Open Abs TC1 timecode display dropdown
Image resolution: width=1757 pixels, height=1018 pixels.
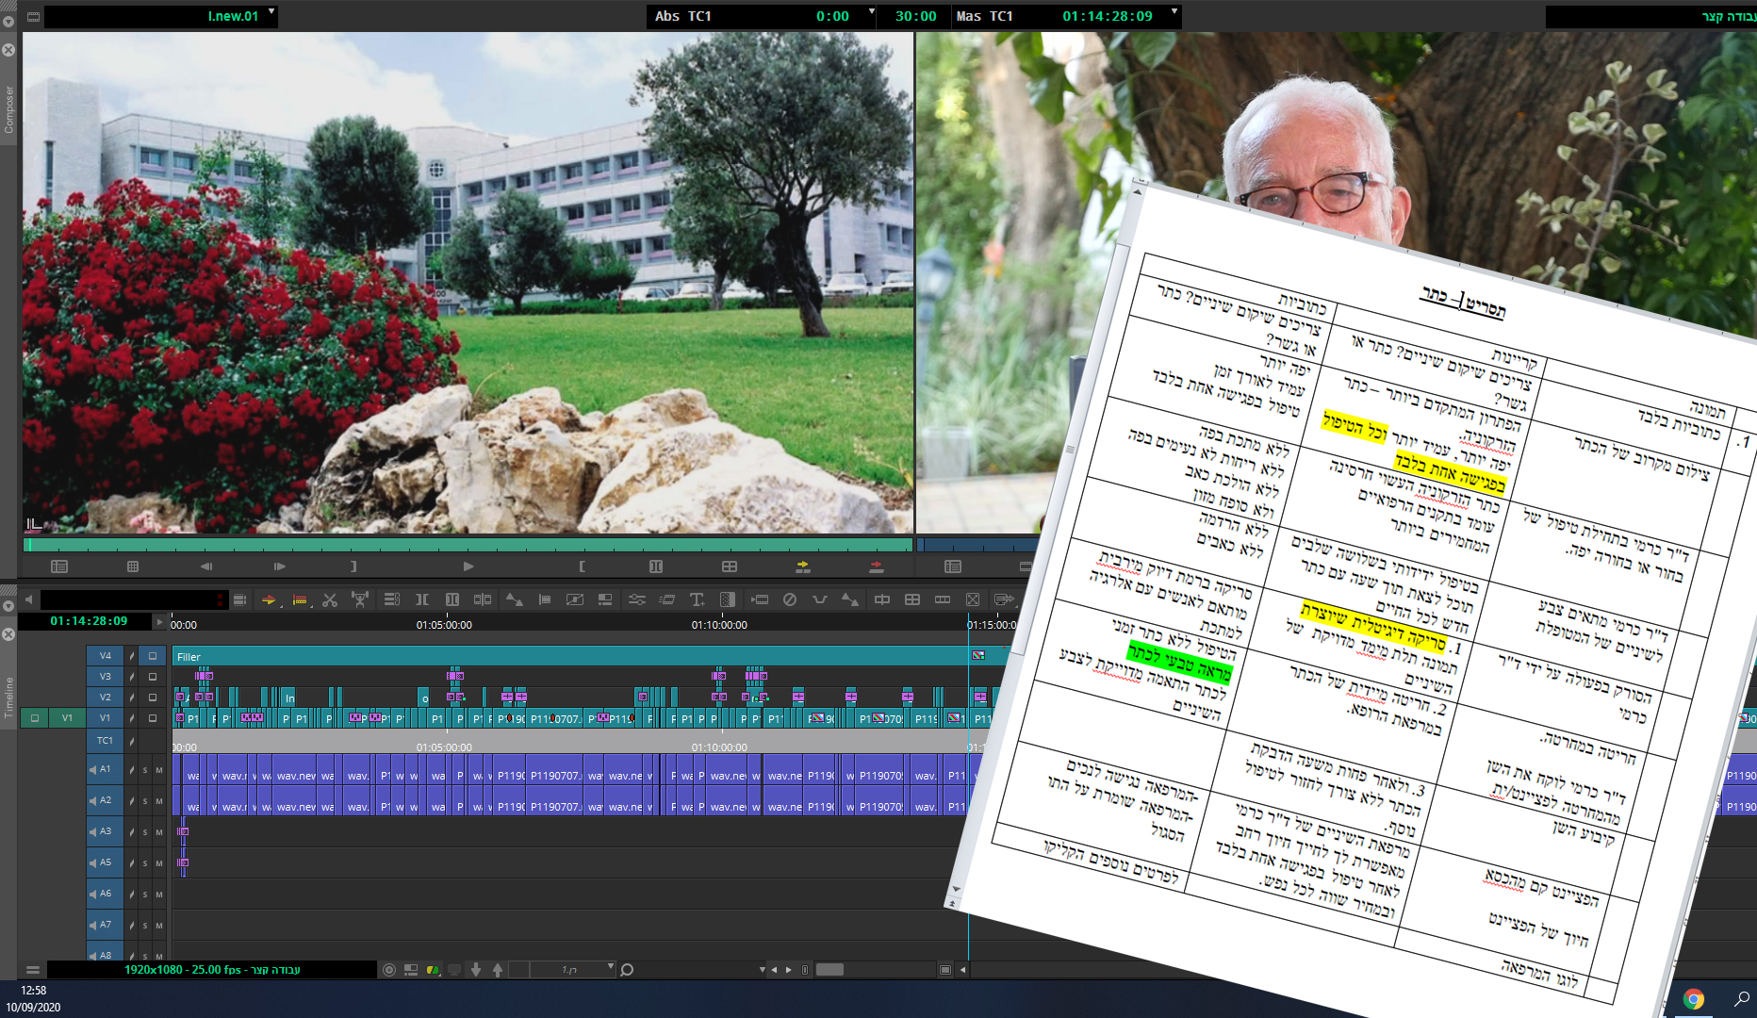(x=872, y=12)
